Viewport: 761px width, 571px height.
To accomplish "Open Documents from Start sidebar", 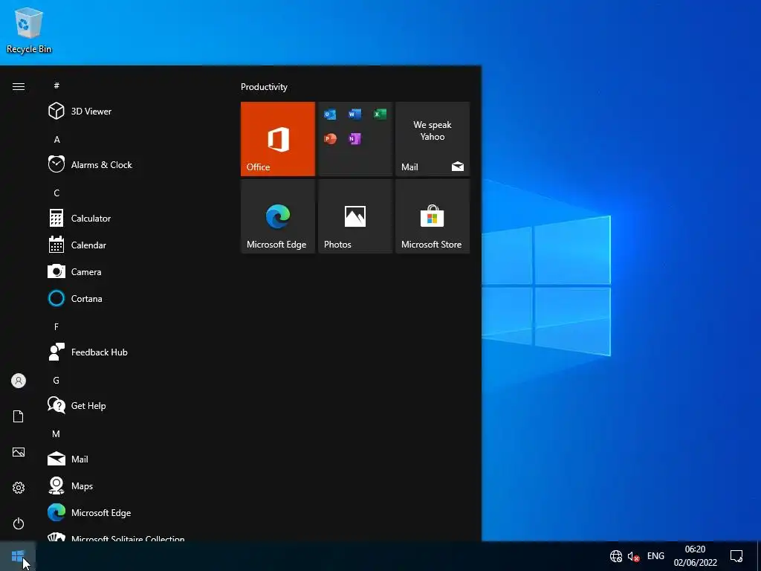I will click(x=19, y=416).
